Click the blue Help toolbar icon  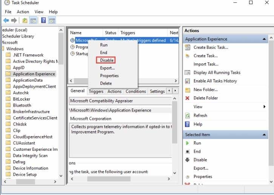click(x=43, y=20)
